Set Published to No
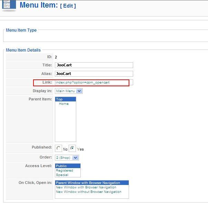The image size is (208, 208). coord(58,148)
